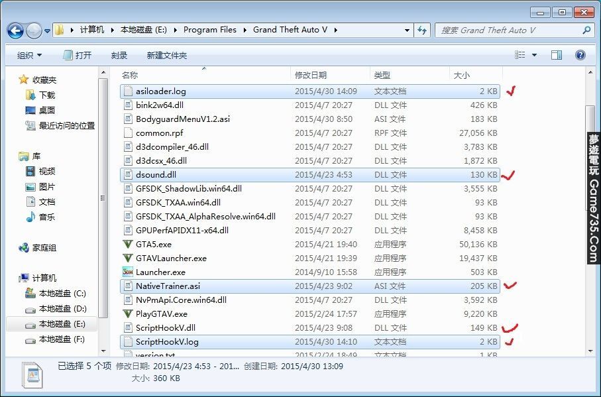Sort by 类型 column header
This screenshot has width=601, height=397.
pos(410,75)
